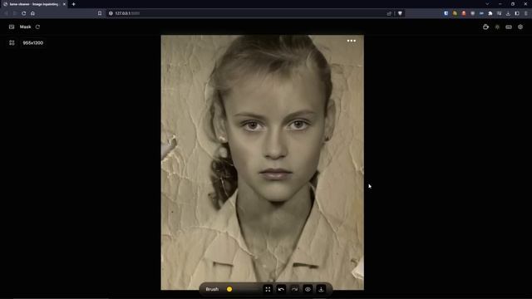Screen dimensions: 532x299
Task: Click the 955x1200 image size label
Action: coord(33,42)
